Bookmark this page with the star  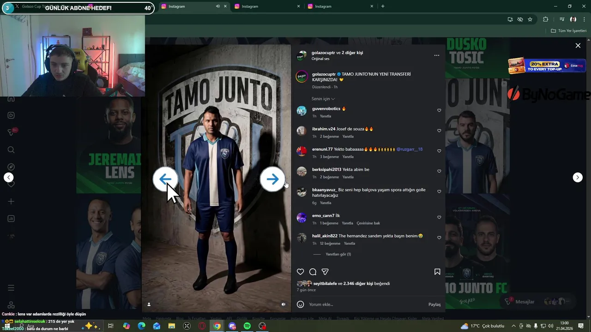[x=530, y=19]
